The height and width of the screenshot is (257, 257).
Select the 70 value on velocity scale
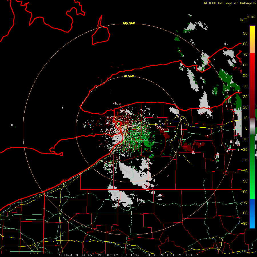point(245,55)
